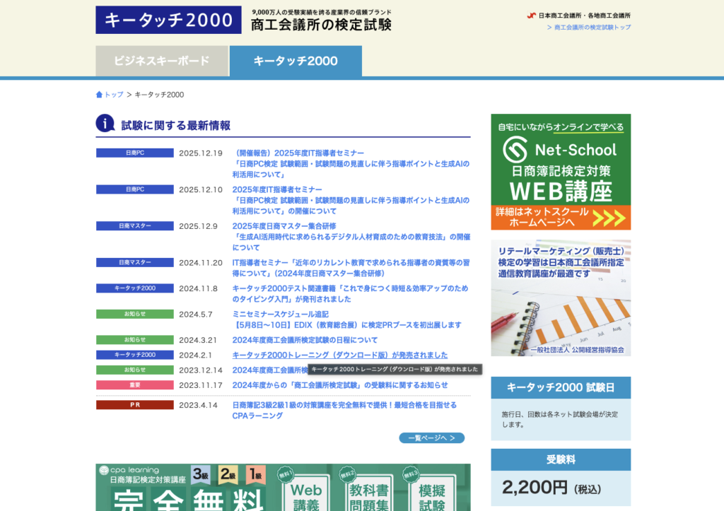Open 2024年度商工会議所検定試験の日程について link

coord(305,340)
